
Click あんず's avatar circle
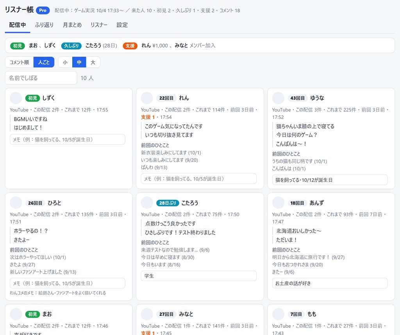pos(278,203)
